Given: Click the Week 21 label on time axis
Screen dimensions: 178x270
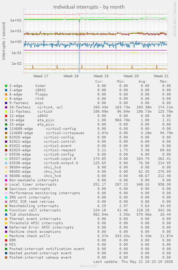Looking at the screenshot, I should coord(161,76).
